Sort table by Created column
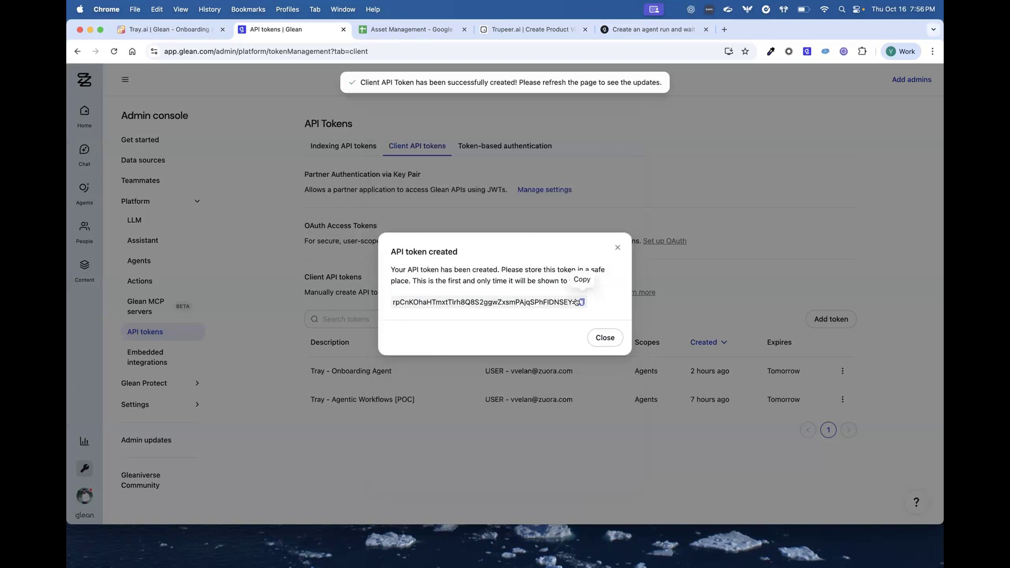Image resolution: width=1010 pixels, height=568 pixels. 707,342
